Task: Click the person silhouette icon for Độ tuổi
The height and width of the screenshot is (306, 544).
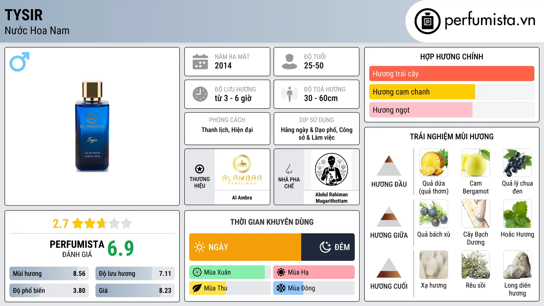Action: click(289, 62)
